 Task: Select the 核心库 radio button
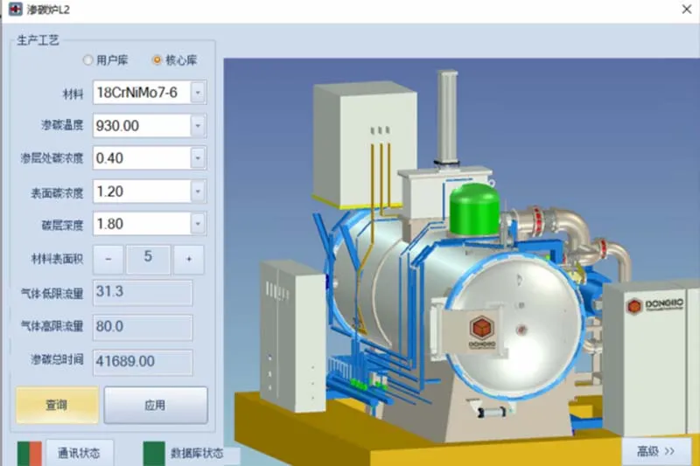[157, 60]
